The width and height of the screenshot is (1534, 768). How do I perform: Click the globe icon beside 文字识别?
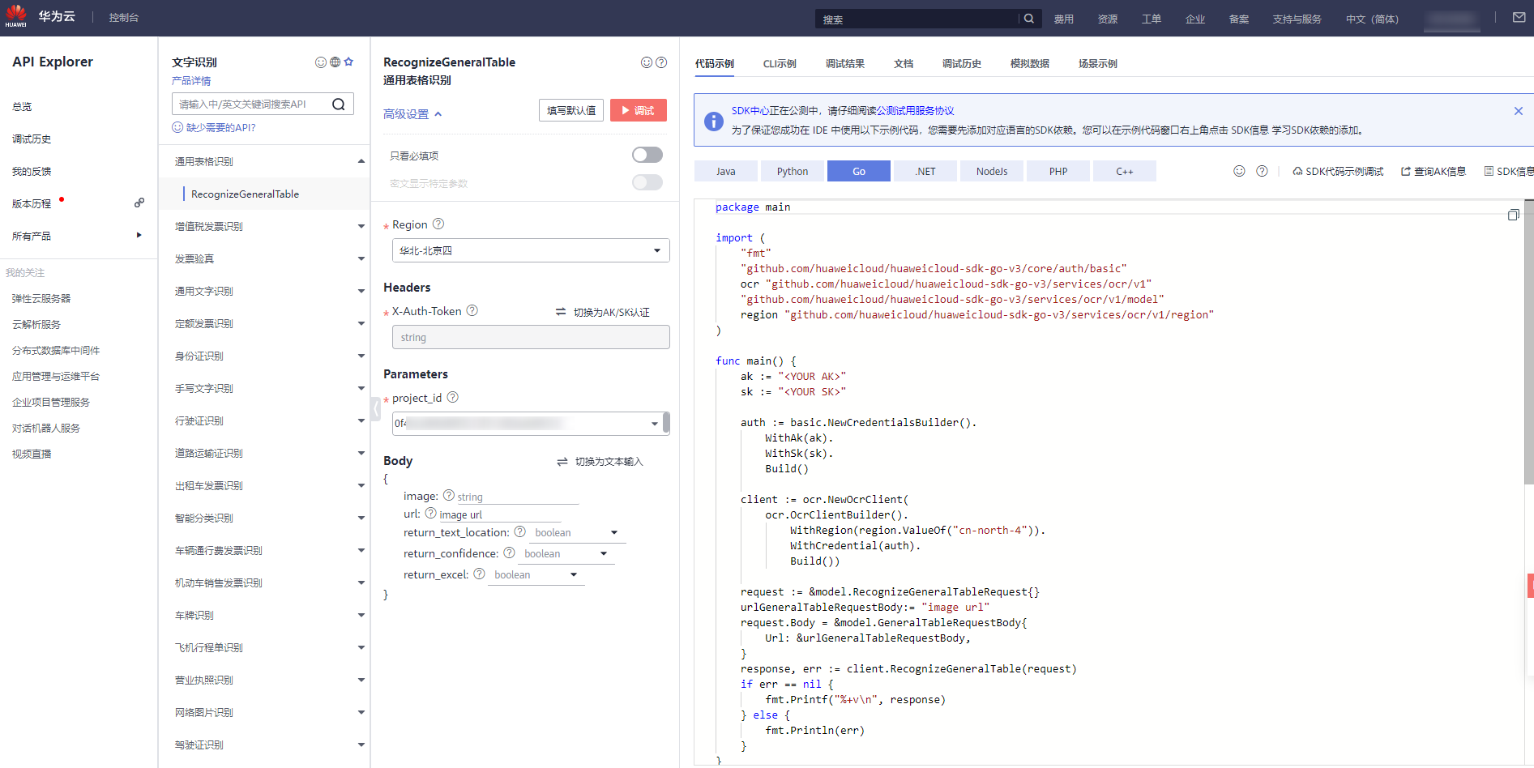coord(335,62)
